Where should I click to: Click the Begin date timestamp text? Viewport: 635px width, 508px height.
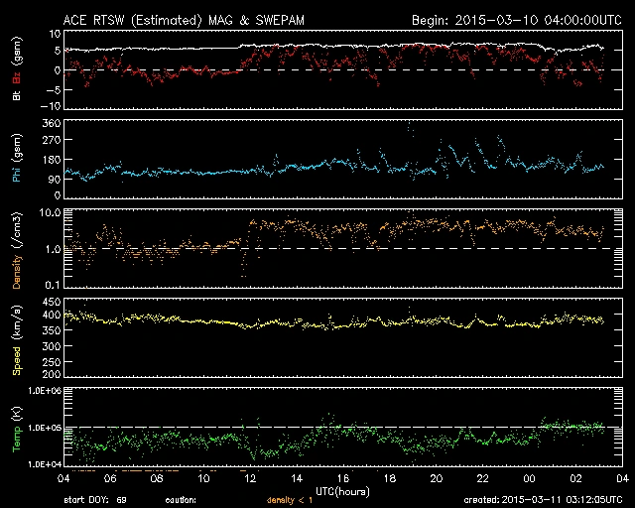point(509,19)
